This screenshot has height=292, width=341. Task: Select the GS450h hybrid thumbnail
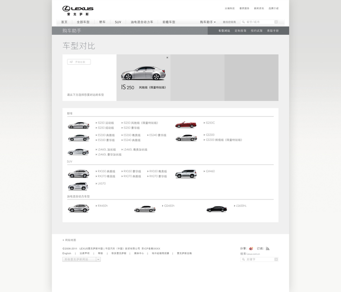145,209
